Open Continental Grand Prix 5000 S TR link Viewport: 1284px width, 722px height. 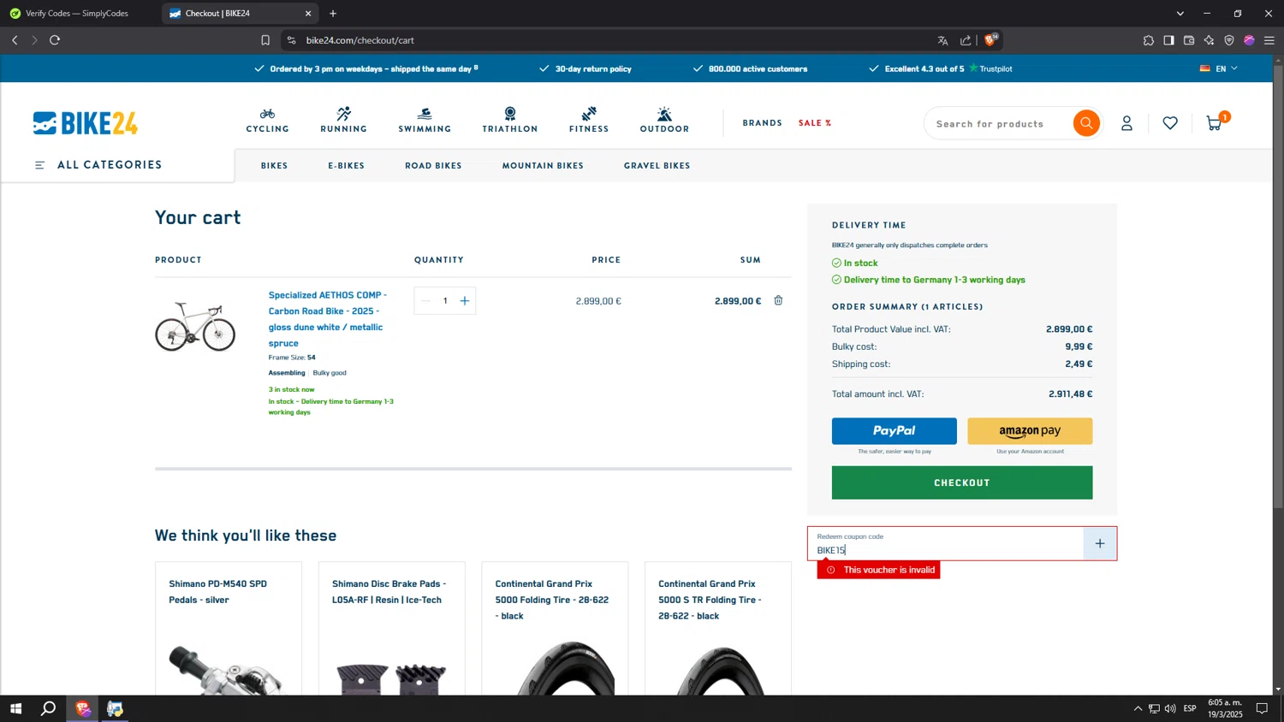click(x=710, y=600)
